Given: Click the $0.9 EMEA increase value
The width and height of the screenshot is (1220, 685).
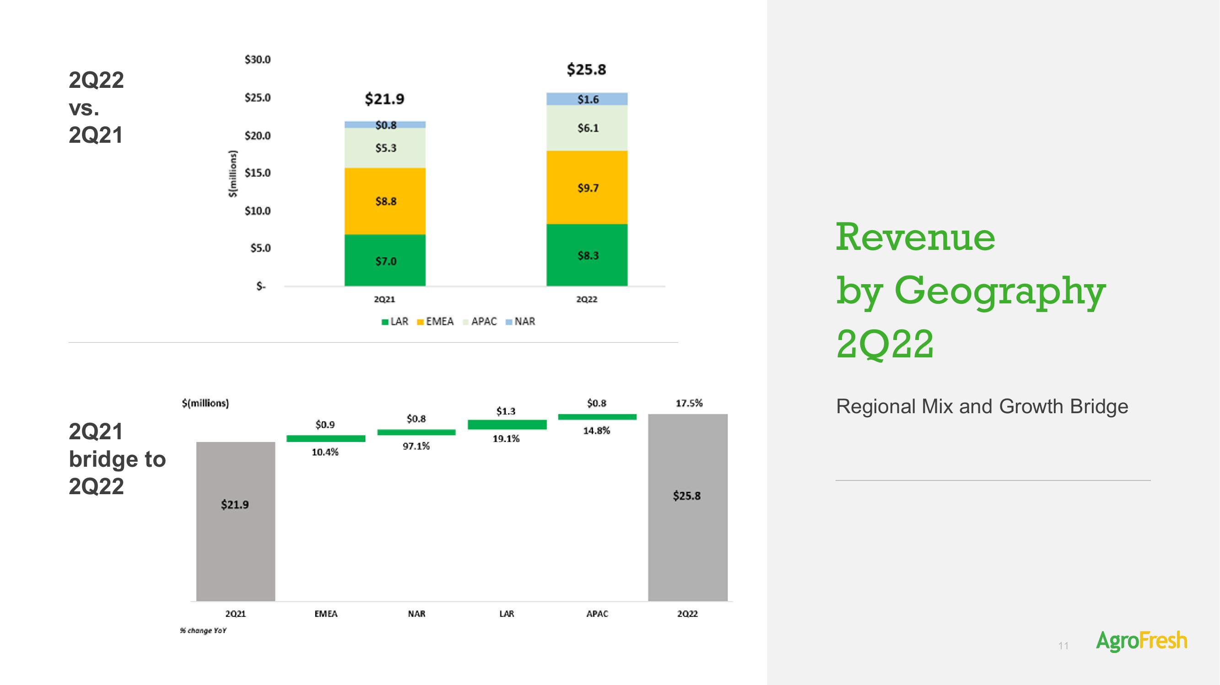Looking at the screenshot, I should 325,425.
